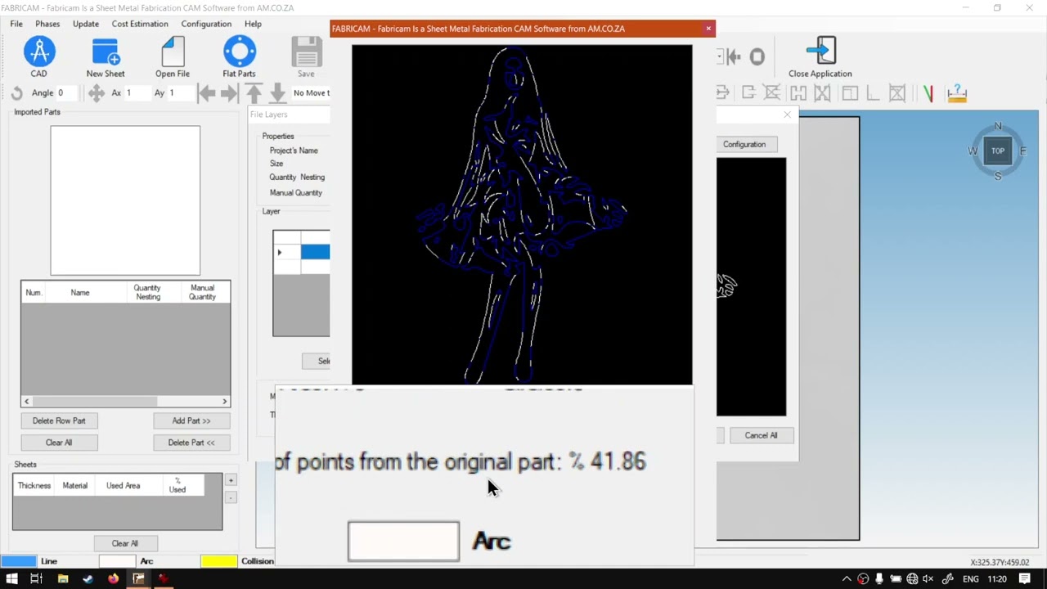Open the No Move dropdown

point(311,93)
